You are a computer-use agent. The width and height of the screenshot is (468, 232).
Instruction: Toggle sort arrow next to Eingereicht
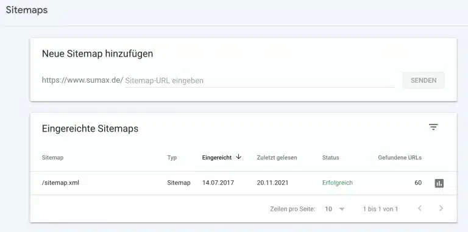(238, 157)
